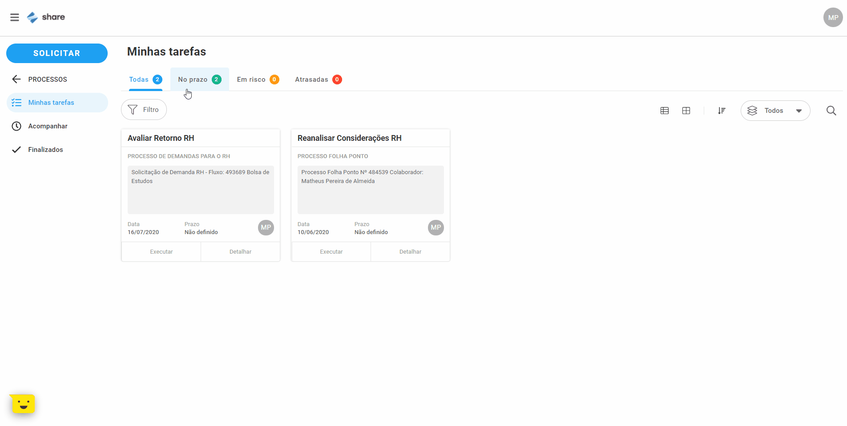The image size is (847, 426).
Task: Click the green badge on No prazo
Action: coord(217,80)
